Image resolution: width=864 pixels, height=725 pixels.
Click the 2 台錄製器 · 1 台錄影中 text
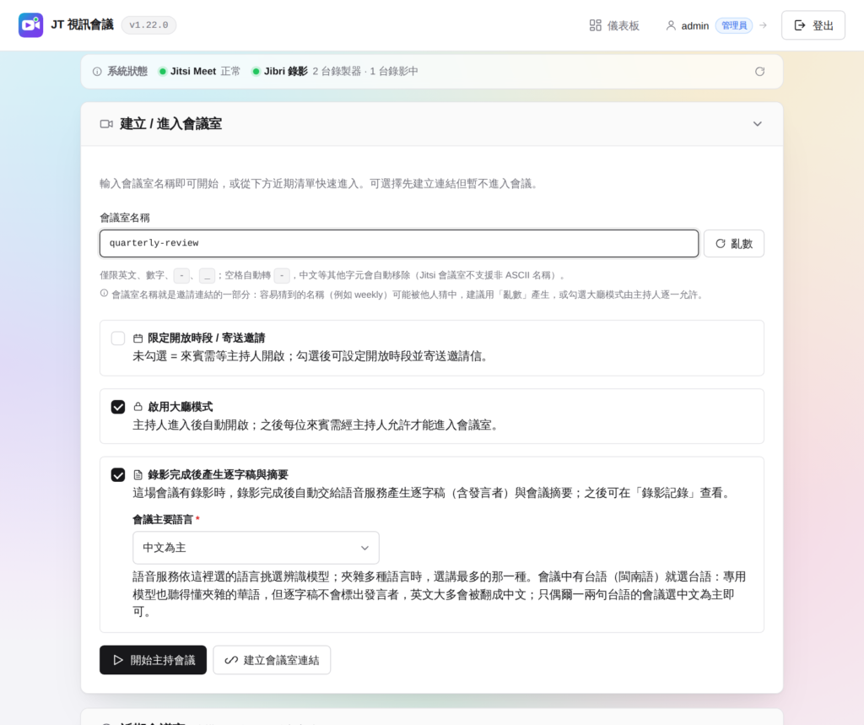365,72
